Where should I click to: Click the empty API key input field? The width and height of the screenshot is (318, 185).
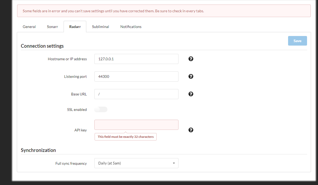(136, 124)
